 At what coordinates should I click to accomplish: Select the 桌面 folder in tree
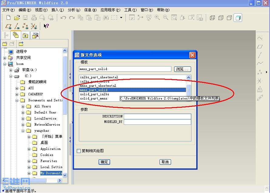44,143
